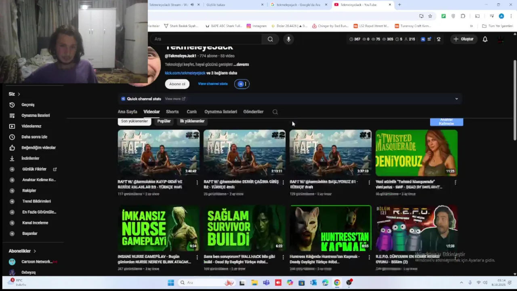Open YouTube notifications bell
The height and width of the screenshot is (291, 517).
click(485, 39)
